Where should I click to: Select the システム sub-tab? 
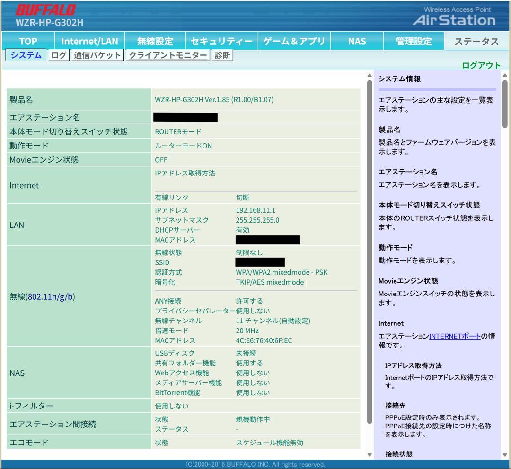pos(26,55)
